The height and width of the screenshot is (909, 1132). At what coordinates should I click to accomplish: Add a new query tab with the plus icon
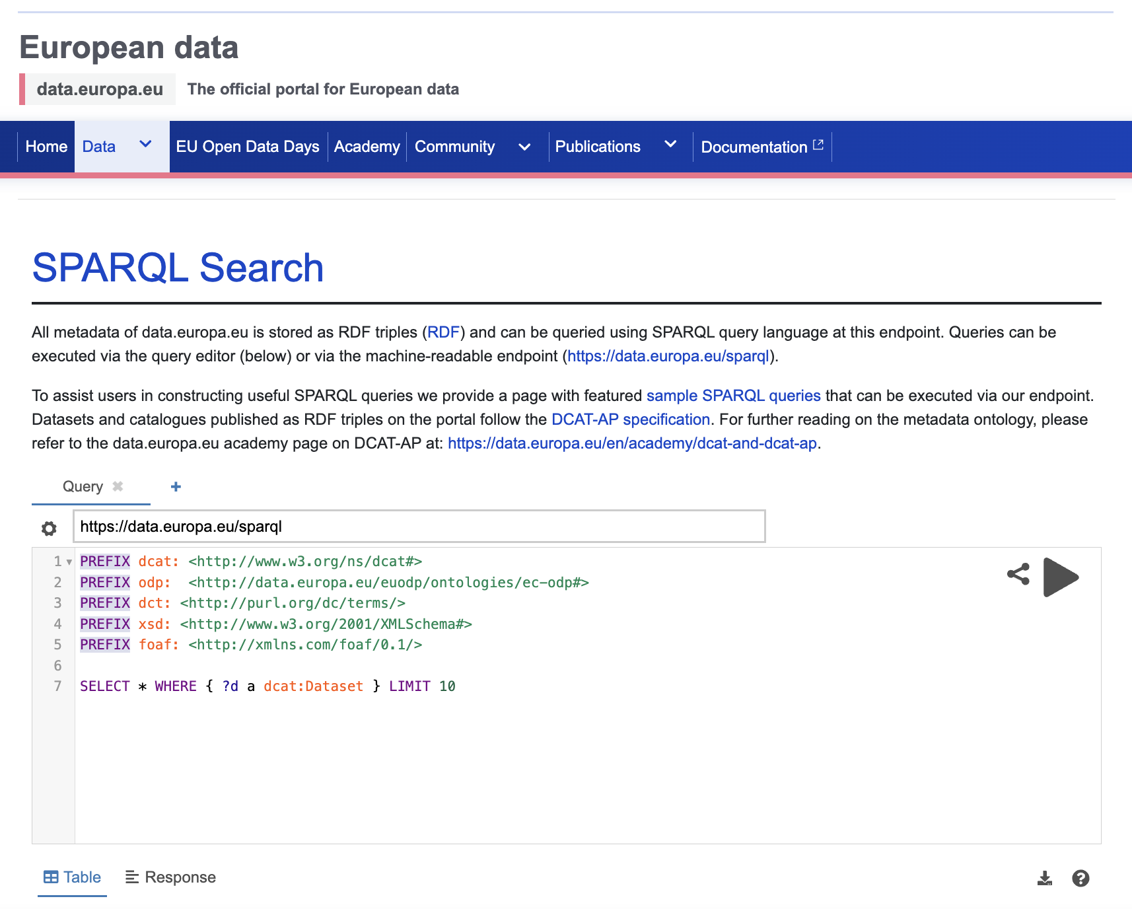176,486
